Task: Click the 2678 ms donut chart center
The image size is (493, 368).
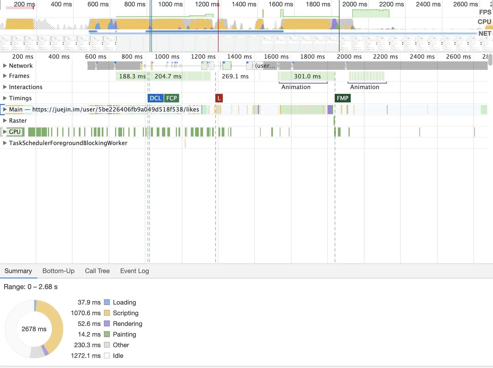Action: [x=34, y=329]
